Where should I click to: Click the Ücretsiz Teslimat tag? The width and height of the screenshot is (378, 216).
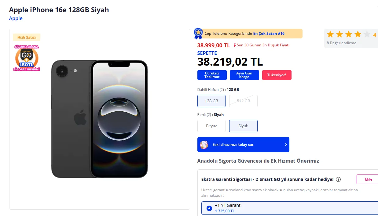[x=212, y=75]
